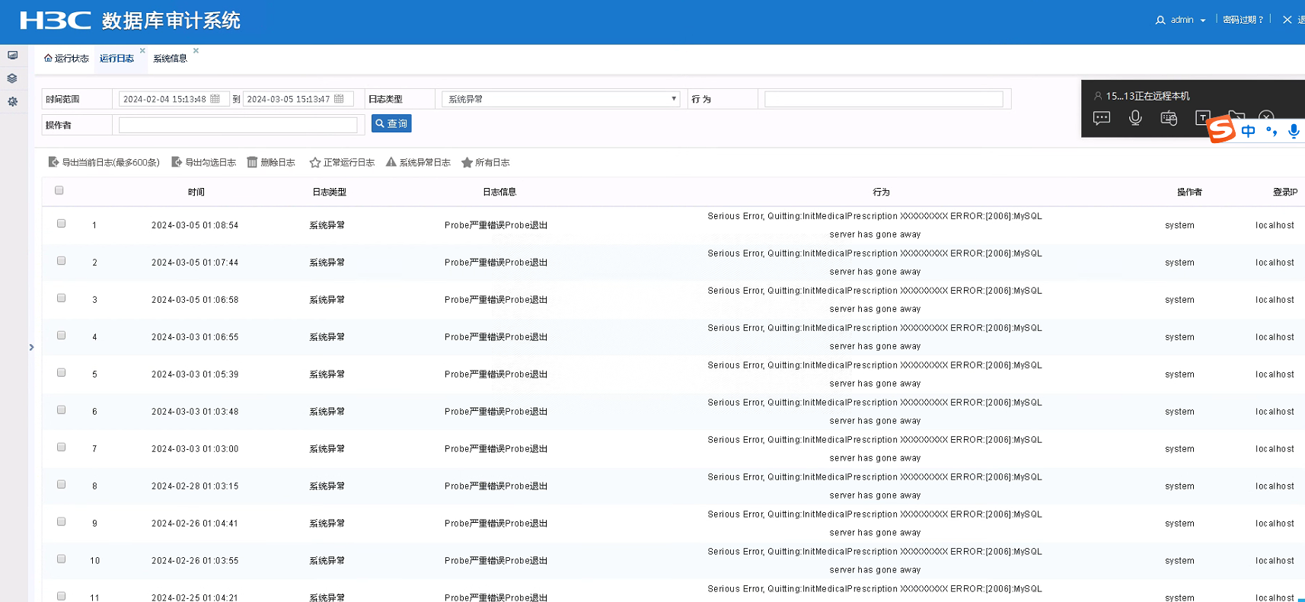Toggle microphone in remote control panel
1305x602 pixels.
pyautogui.click(x=1135, y=118)
